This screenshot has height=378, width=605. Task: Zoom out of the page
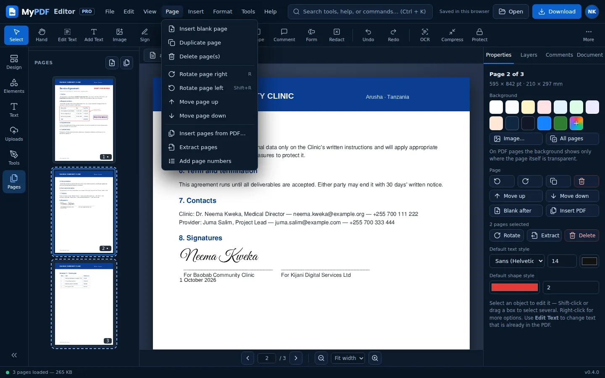coord(321,358)
